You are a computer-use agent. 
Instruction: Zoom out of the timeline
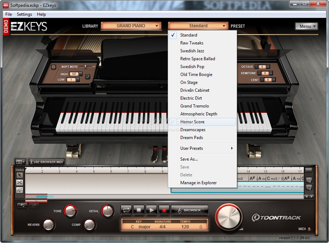309,187
